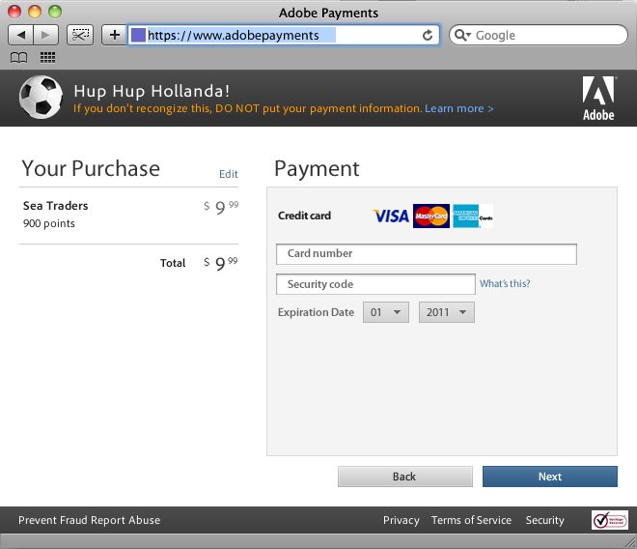Click the Payment heading
Image resolution: width=637 pixels, height=549 pixels.
point(317,168)
